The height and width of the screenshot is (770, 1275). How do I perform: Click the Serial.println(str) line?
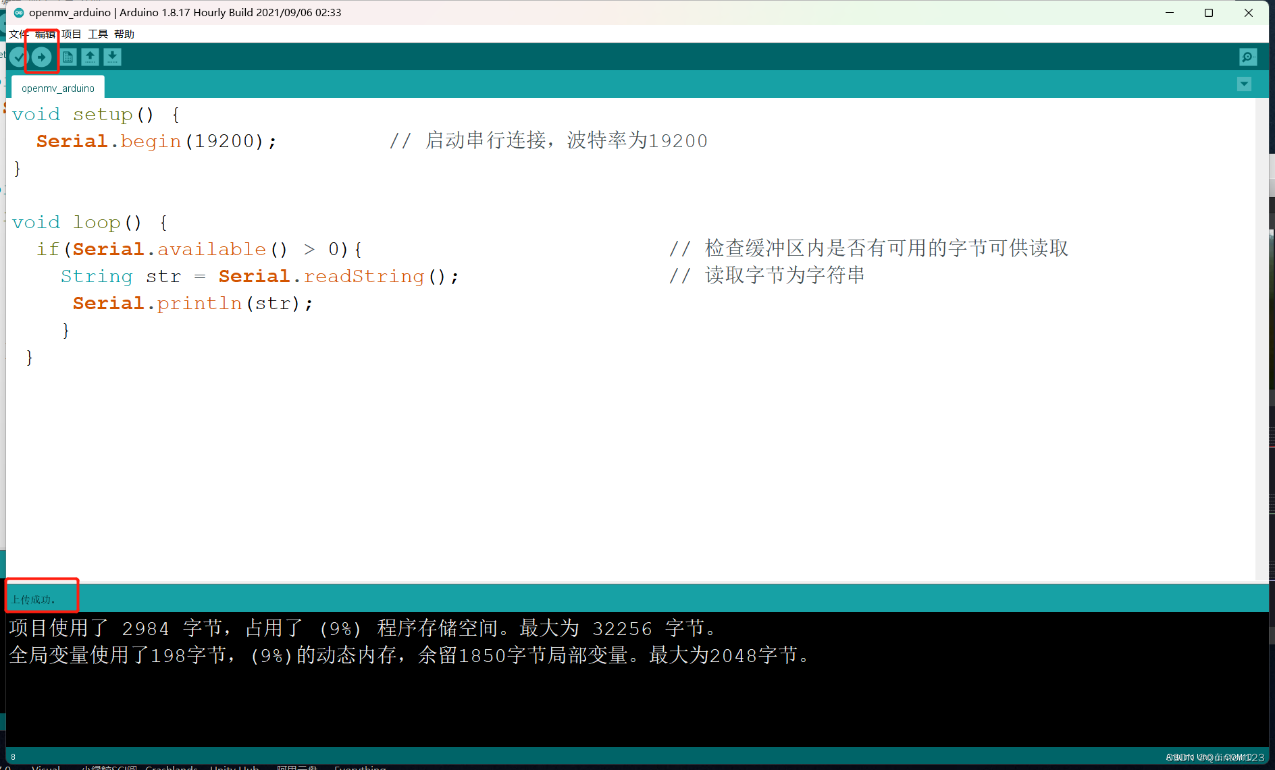click(193, 304)
